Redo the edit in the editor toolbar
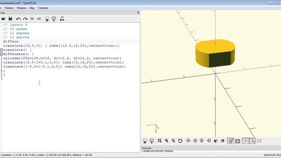281x158 pixels. (x=25, y=19)
